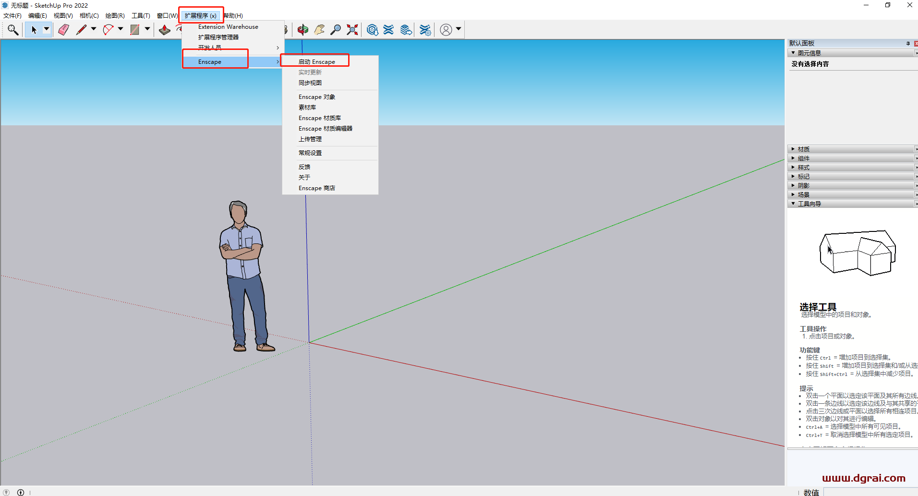This screenshot has width=918, height=496.
Task: Activate the Zoom magnifier tool
Action: (336, 29)
